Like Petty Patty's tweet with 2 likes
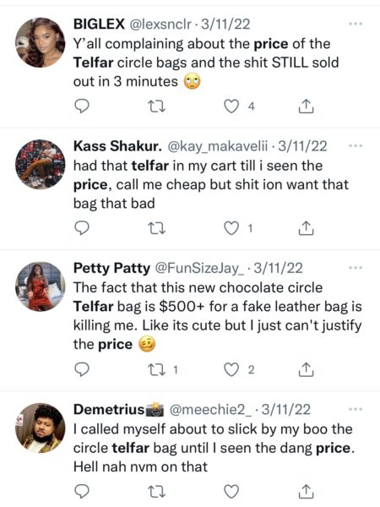This screenshot has height=507, width=380. [231, 369]
